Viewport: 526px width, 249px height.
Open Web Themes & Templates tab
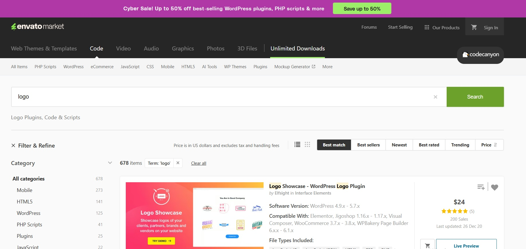click(44, 48)
